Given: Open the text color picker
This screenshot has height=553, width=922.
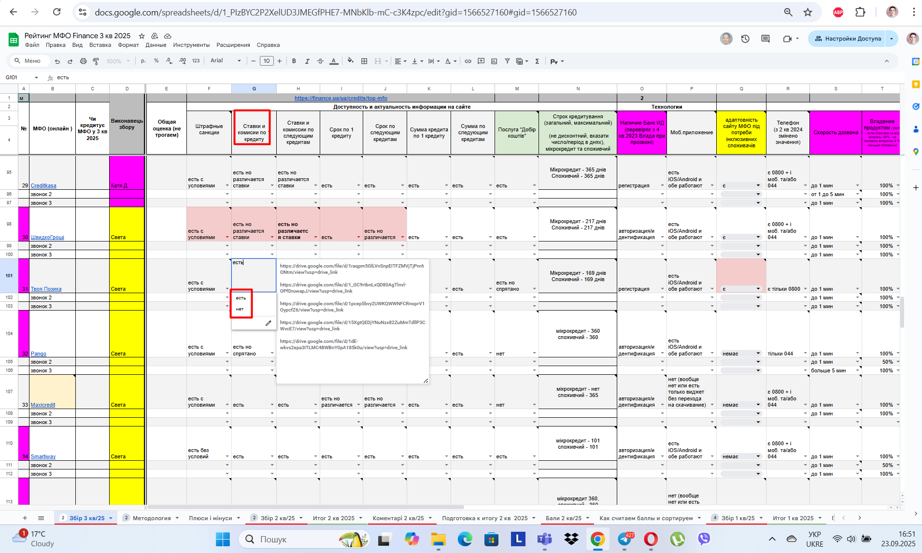Looking at the screenshot, I should [x=334, y=61].
